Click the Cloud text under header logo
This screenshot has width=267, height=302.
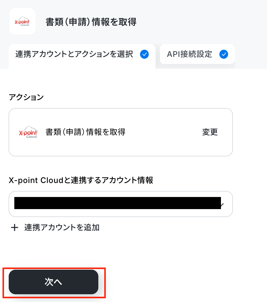tap(25, 25)
